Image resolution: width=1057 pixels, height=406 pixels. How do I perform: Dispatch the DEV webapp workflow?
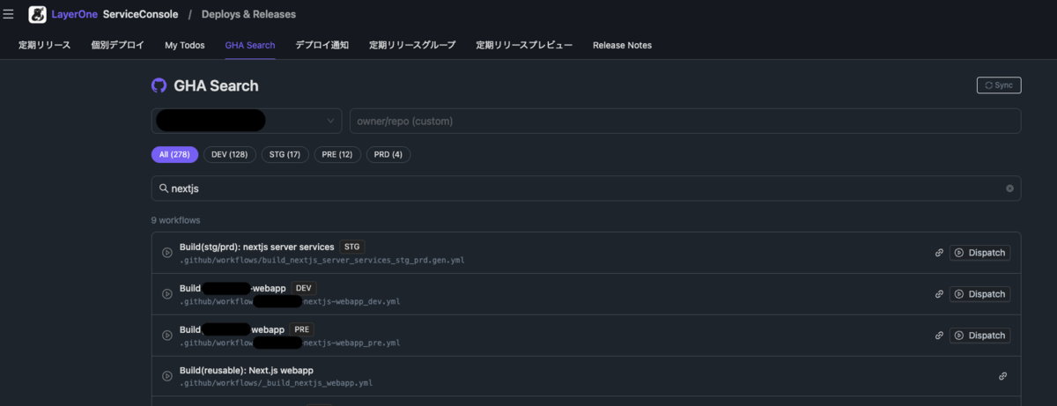coord(979,294)
